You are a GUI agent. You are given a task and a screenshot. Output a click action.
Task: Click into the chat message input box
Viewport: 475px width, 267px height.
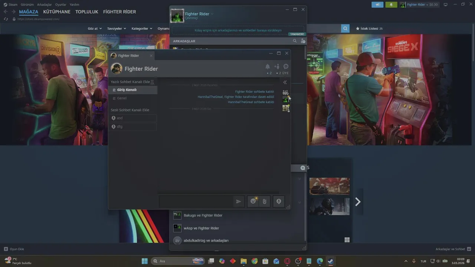pos(197,201)
